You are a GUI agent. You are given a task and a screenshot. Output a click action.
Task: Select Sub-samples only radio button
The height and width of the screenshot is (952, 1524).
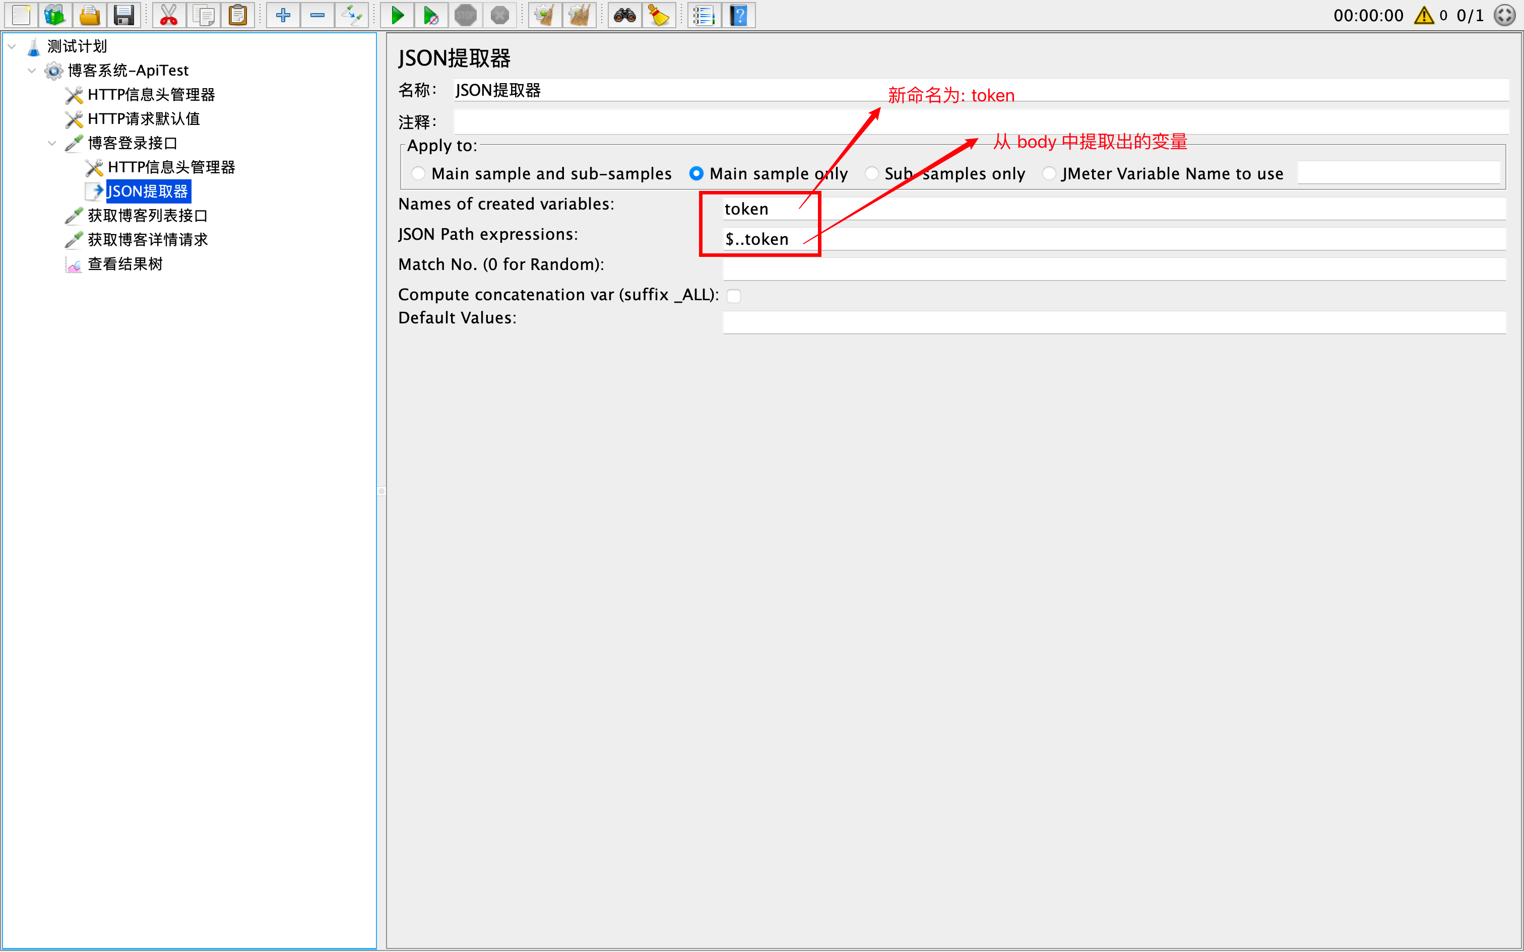point(871,173)
